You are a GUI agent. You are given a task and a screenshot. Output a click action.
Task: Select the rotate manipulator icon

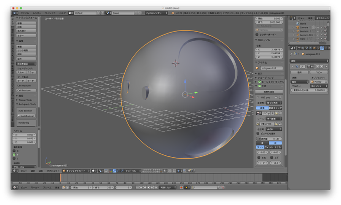(118, 171)
